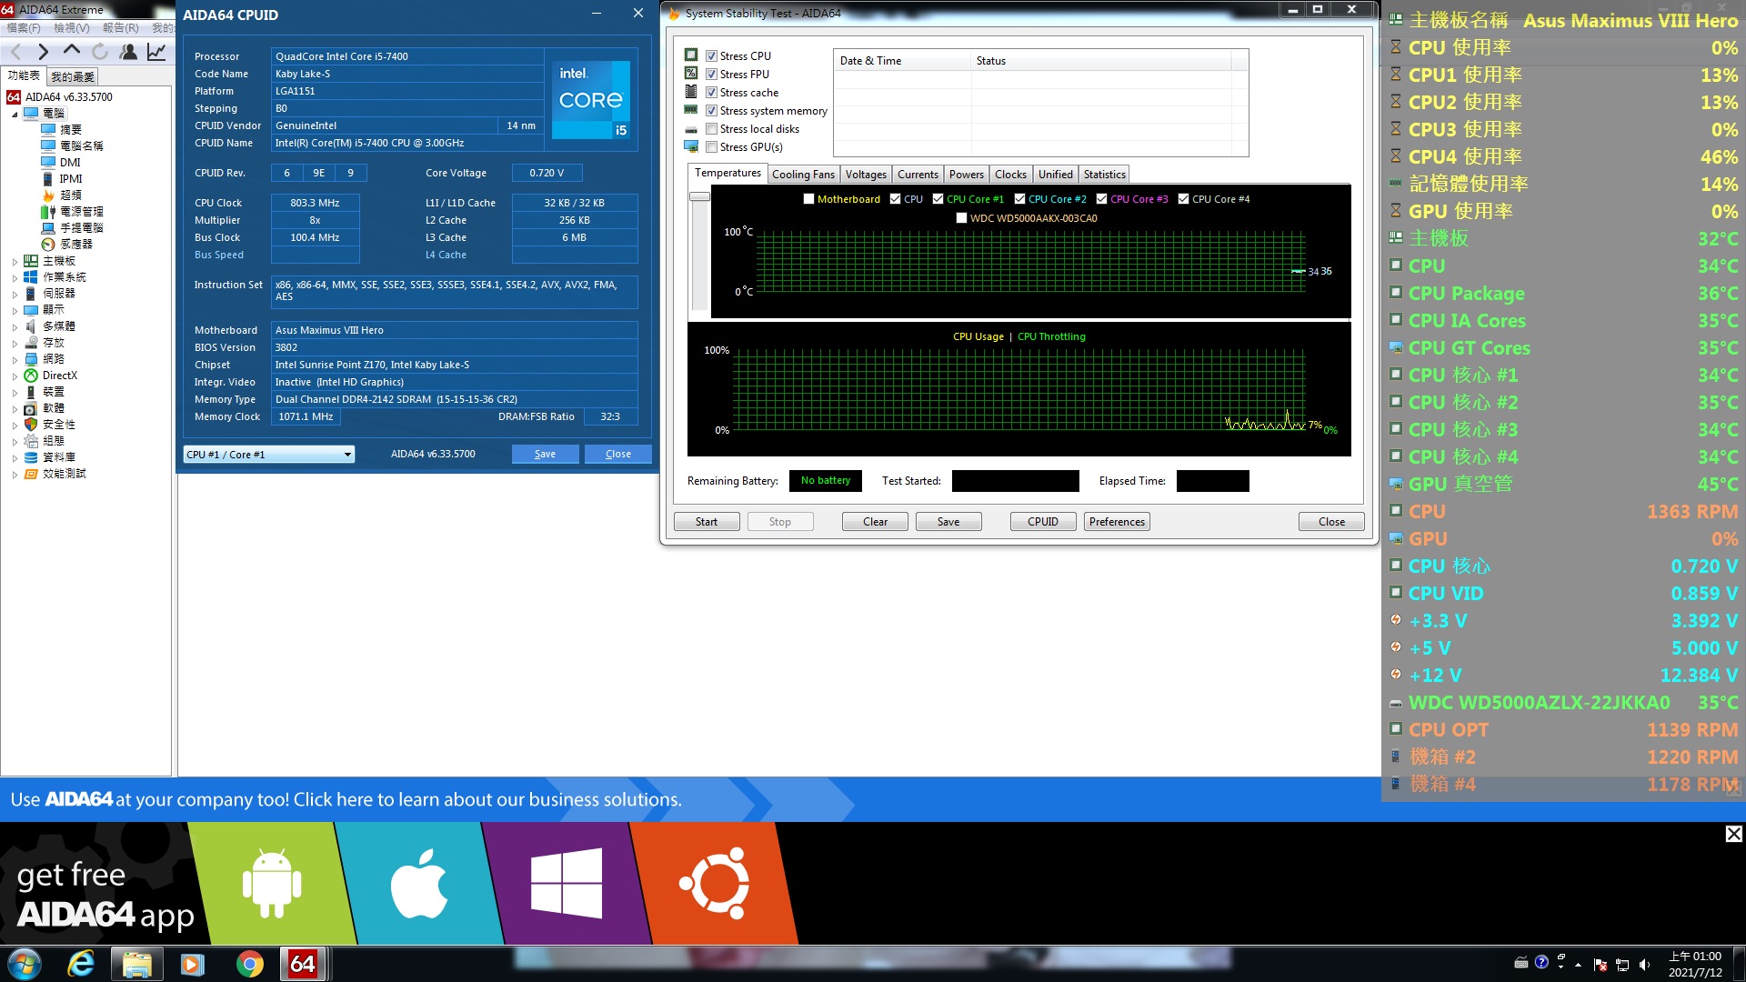Viewport: 1746px width, 982px height.
Task: Expand the 網路 tree node
Action: coord(15,360)
